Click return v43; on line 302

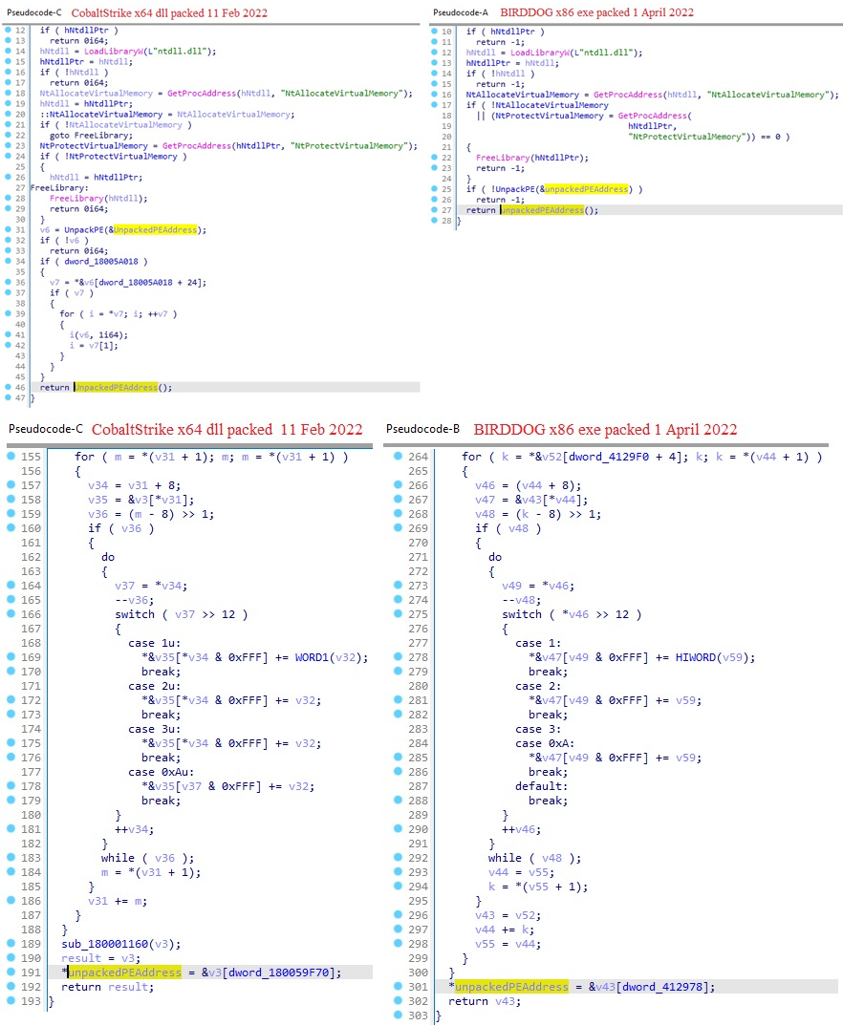[x=485, y=1001]
